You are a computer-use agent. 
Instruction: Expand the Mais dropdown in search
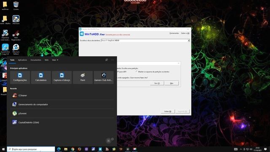tap(55, 60)
